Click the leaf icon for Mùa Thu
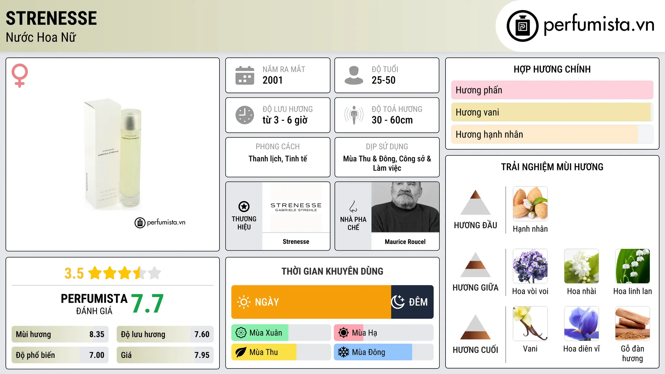Screen dimensions: 665x374 [x=241, y=352]
